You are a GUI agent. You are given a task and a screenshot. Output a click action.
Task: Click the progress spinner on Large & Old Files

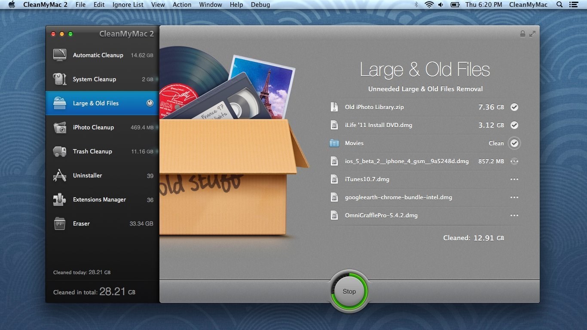(150, 103)
